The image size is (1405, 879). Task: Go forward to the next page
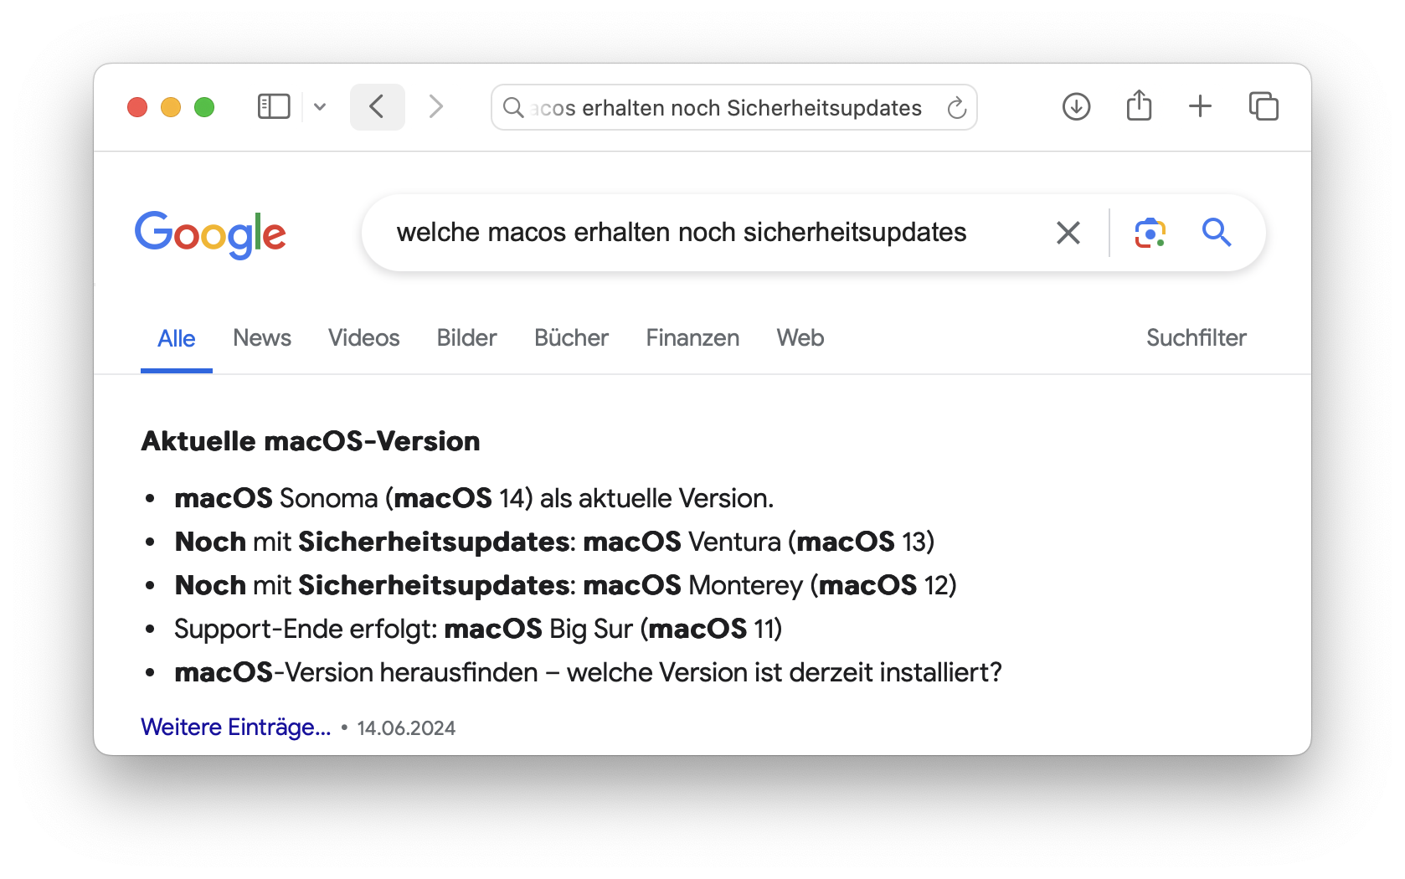(435, 107)
